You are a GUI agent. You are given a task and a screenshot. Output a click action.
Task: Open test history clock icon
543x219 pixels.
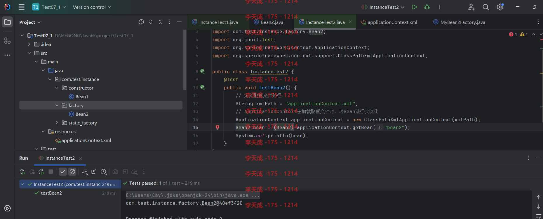104,172
